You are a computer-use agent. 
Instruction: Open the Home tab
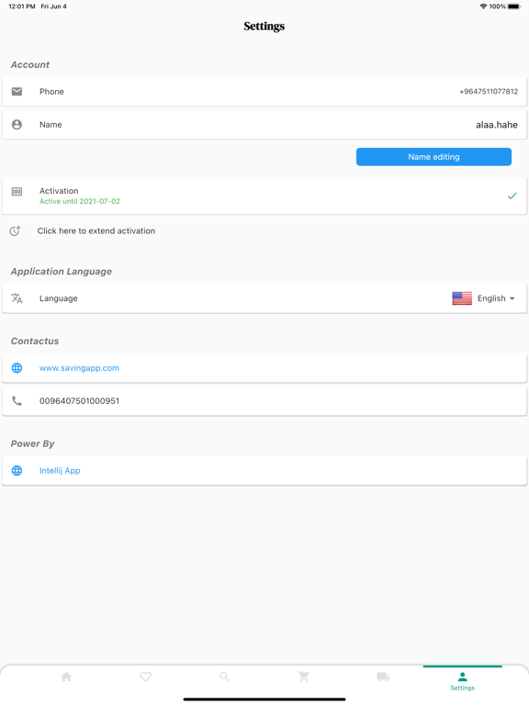(x=66, y=677)
